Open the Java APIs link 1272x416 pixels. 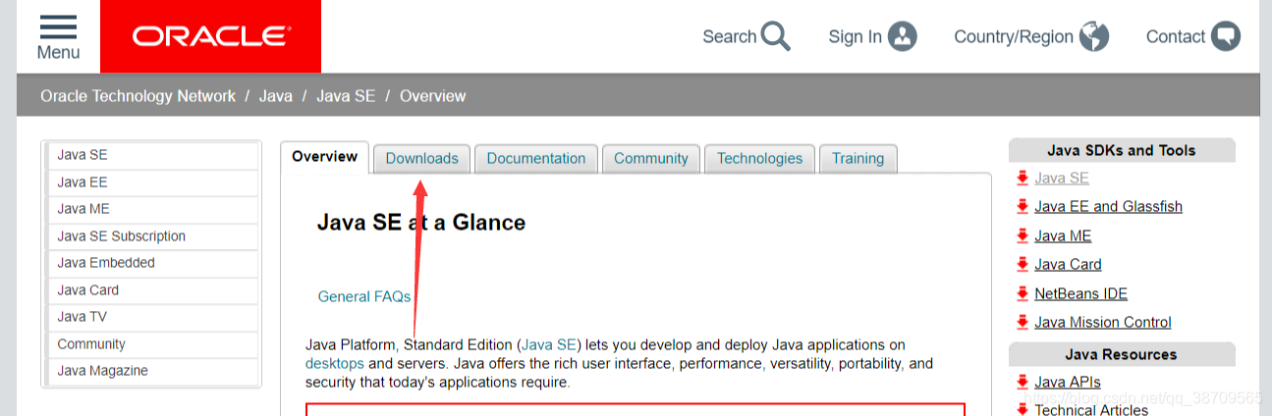1068,382
